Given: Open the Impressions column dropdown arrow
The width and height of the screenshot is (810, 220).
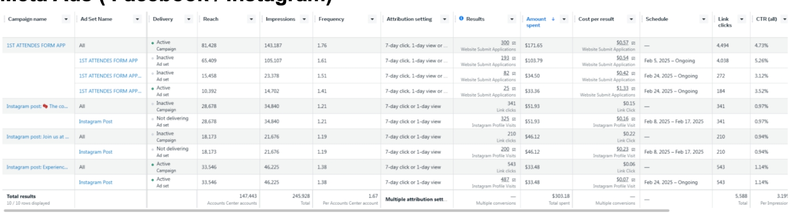Looking at the screenshot, I should (x=304, y=19).
